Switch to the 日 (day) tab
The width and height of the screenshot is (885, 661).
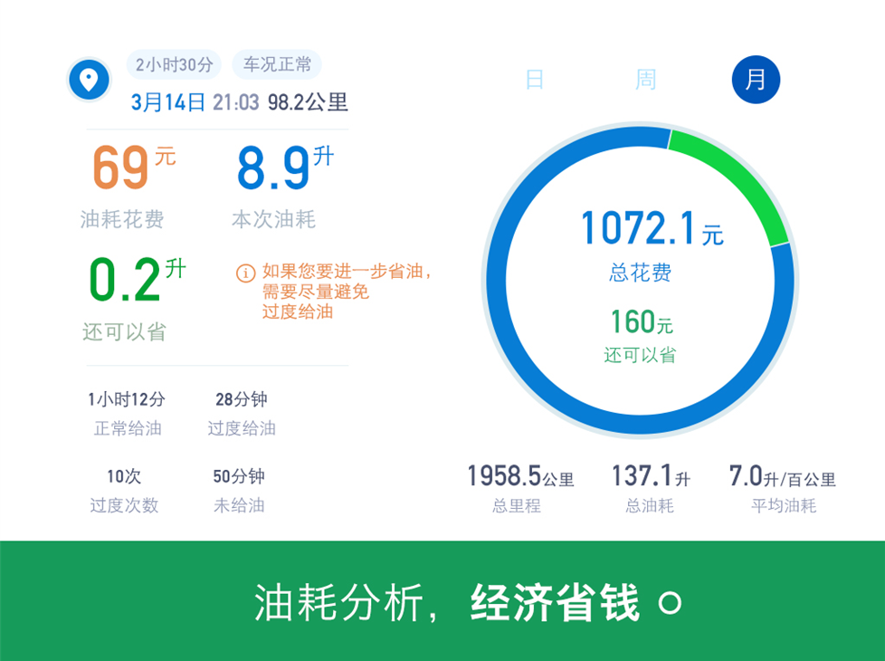[x=534, y=80]
